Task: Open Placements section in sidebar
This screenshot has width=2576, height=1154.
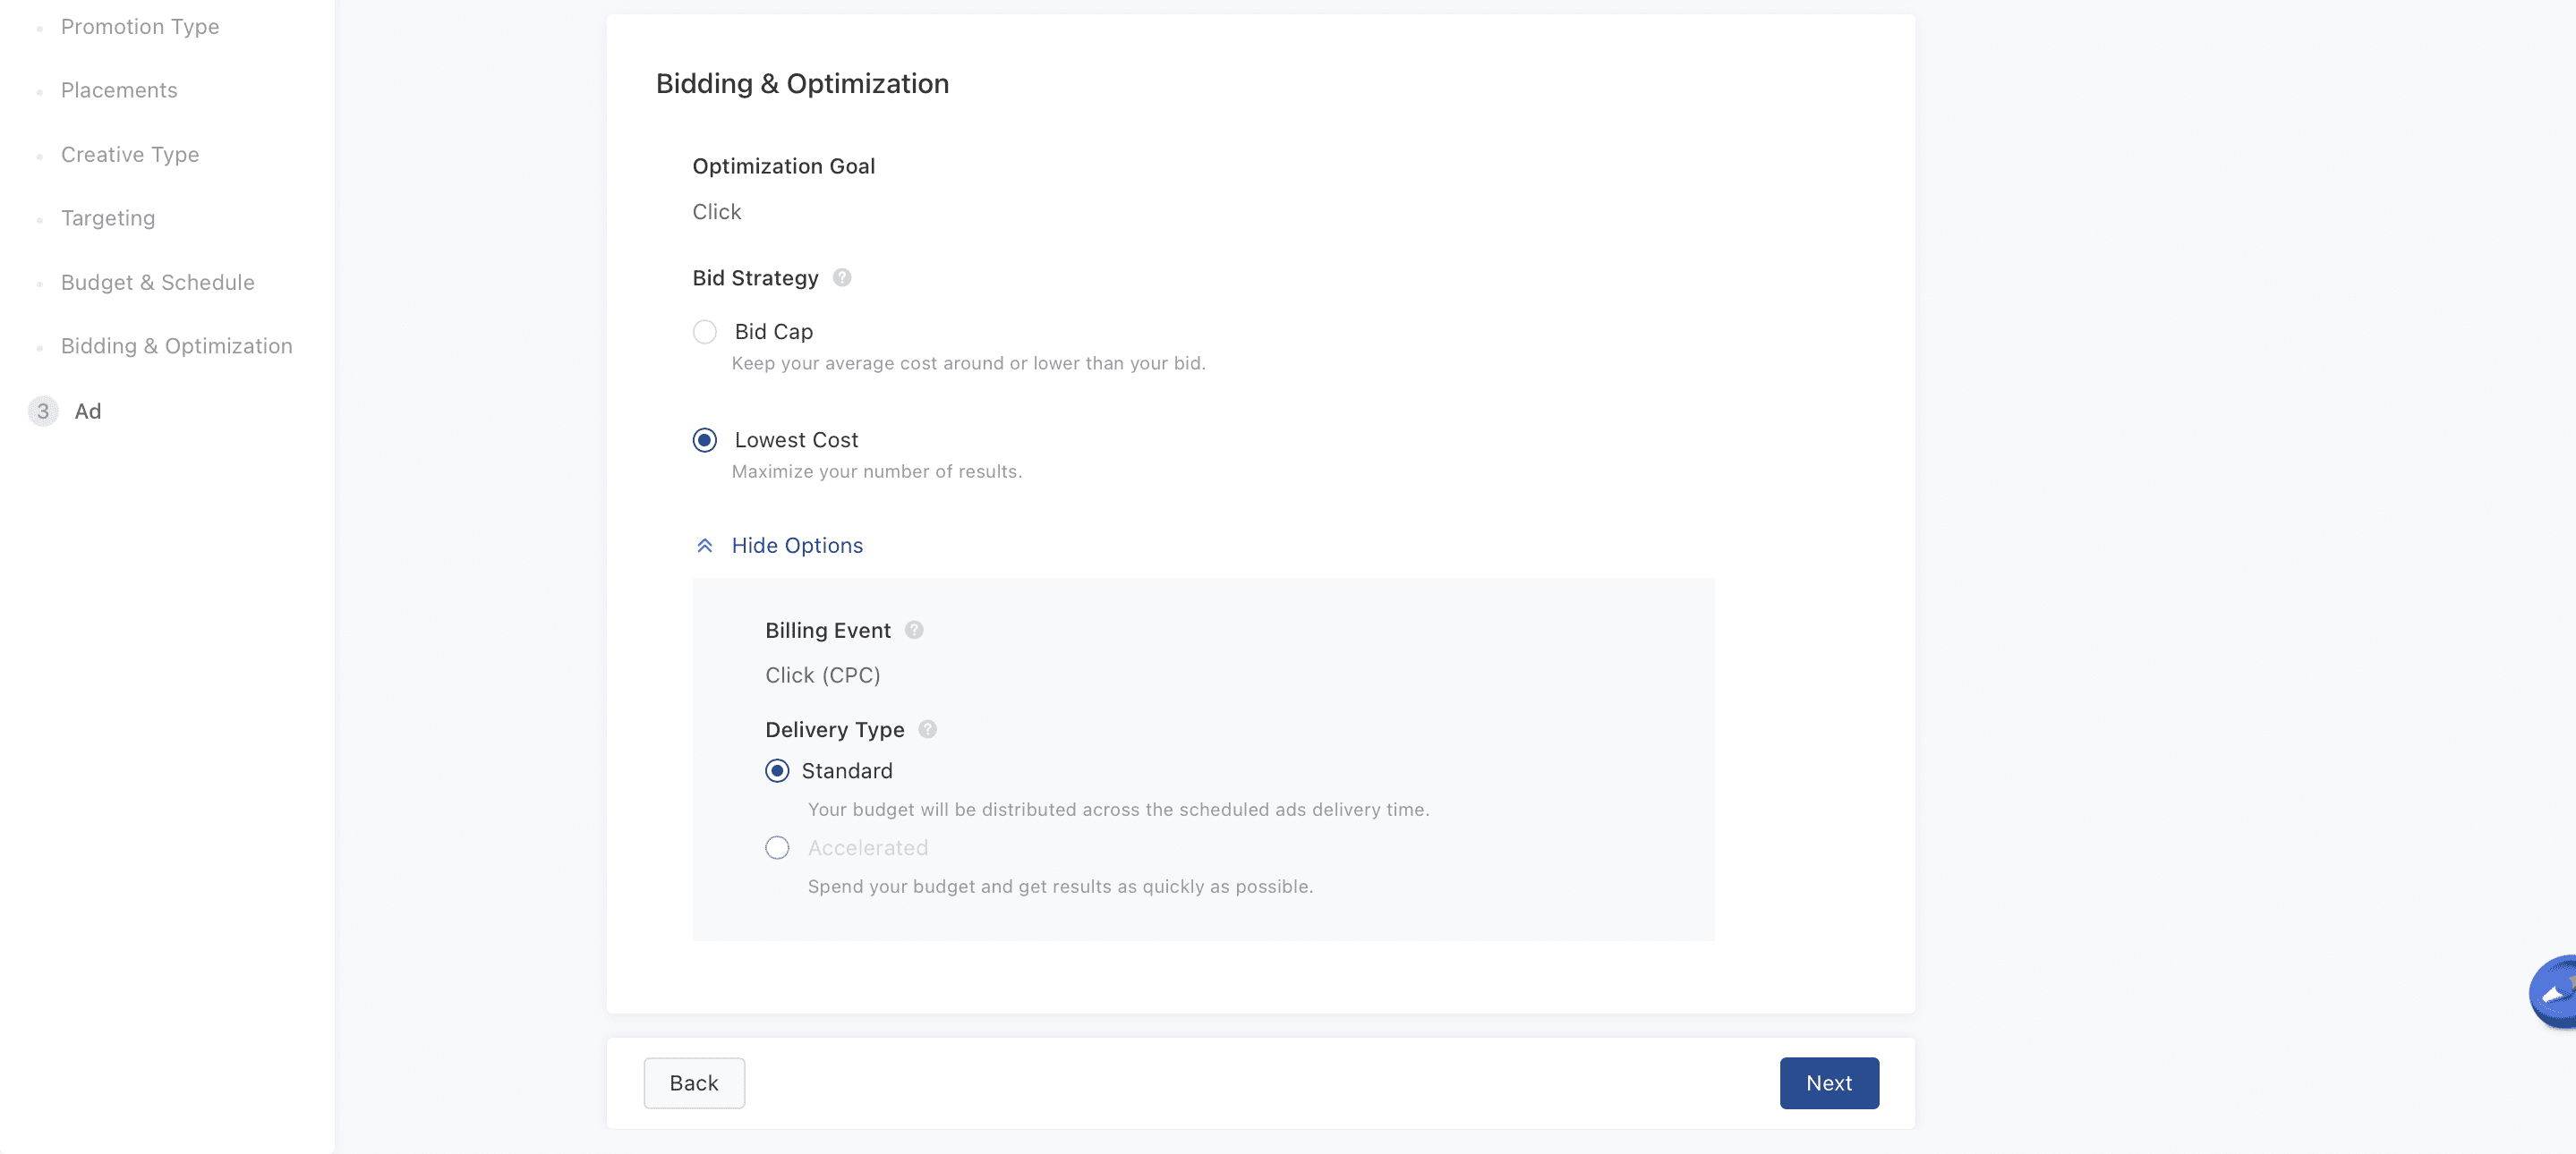Action: [119, 91]
